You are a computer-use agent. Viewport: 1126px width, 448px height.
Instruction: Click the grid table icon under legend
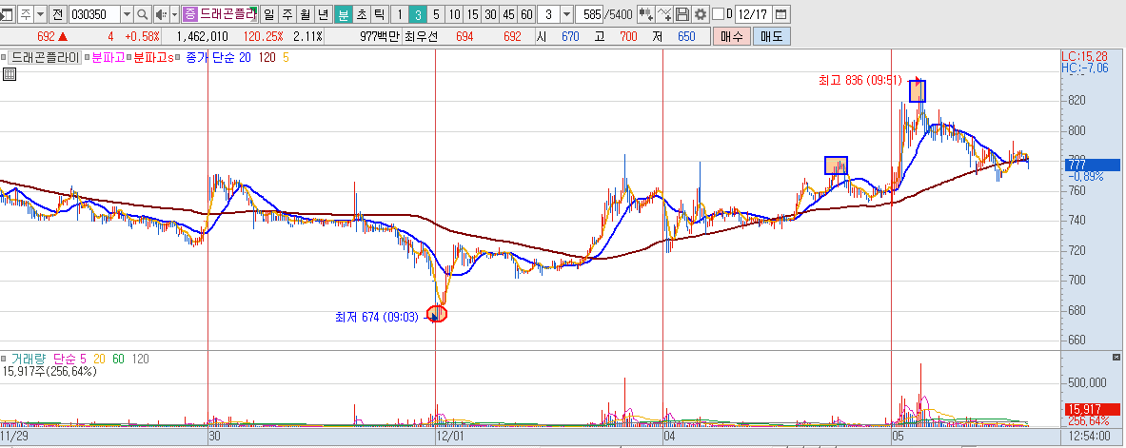(10, 74)
